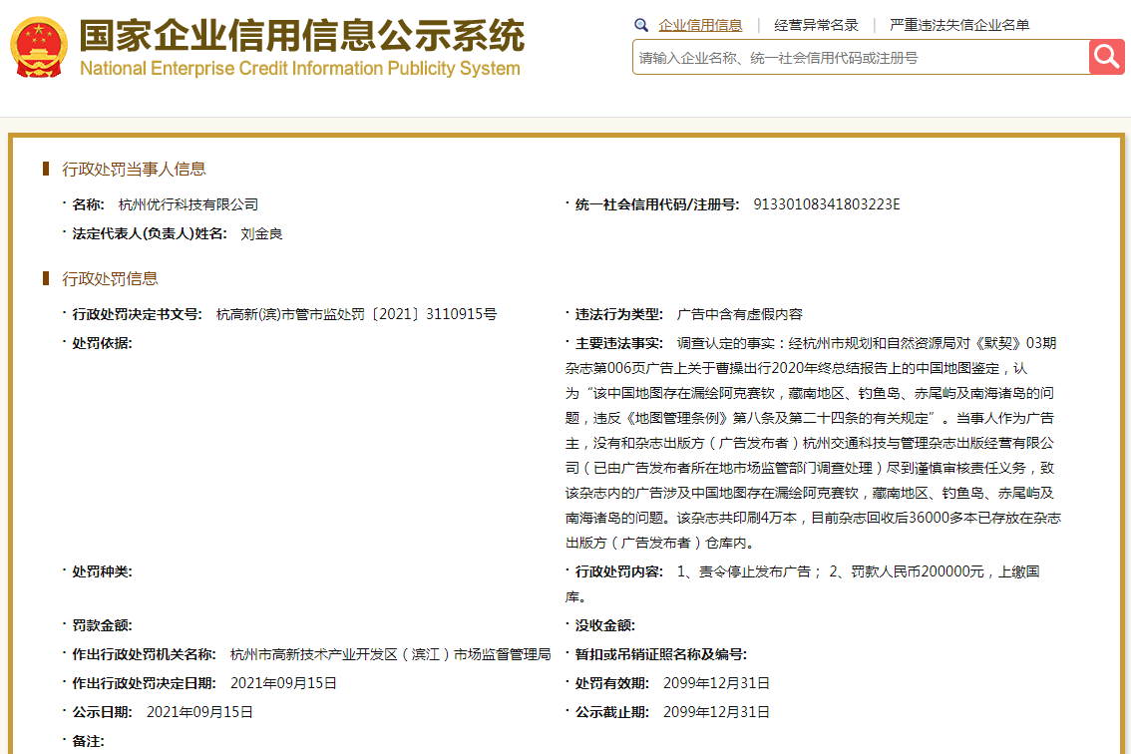Screen dimensions: 1131x754
Task: Click the 行政处罚信息 section heading
Action: click(x=110, y=278)
